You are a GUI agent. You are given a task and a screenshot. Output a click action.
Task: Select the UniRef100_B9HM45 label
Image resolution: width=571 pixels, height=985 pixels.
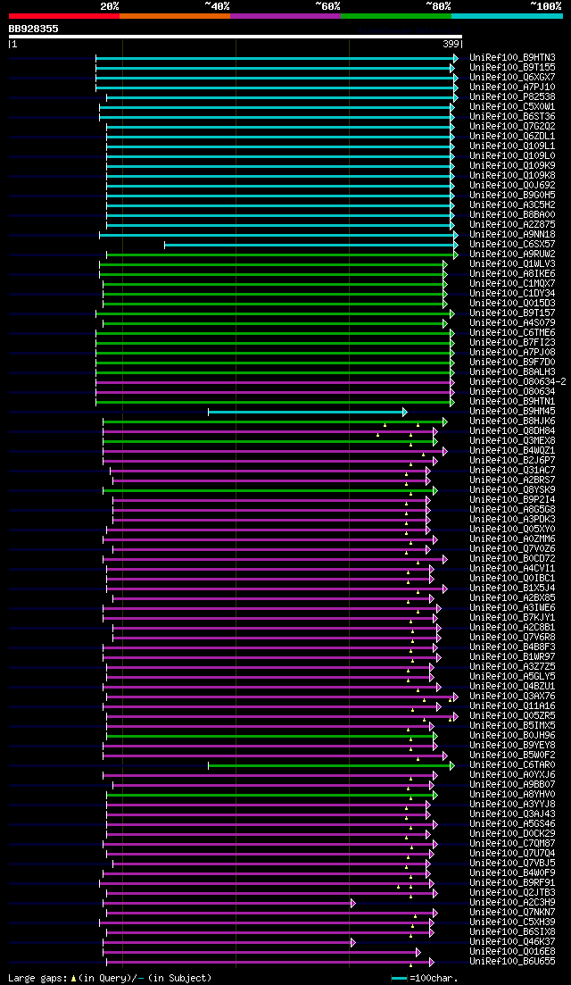coord(512,412)
